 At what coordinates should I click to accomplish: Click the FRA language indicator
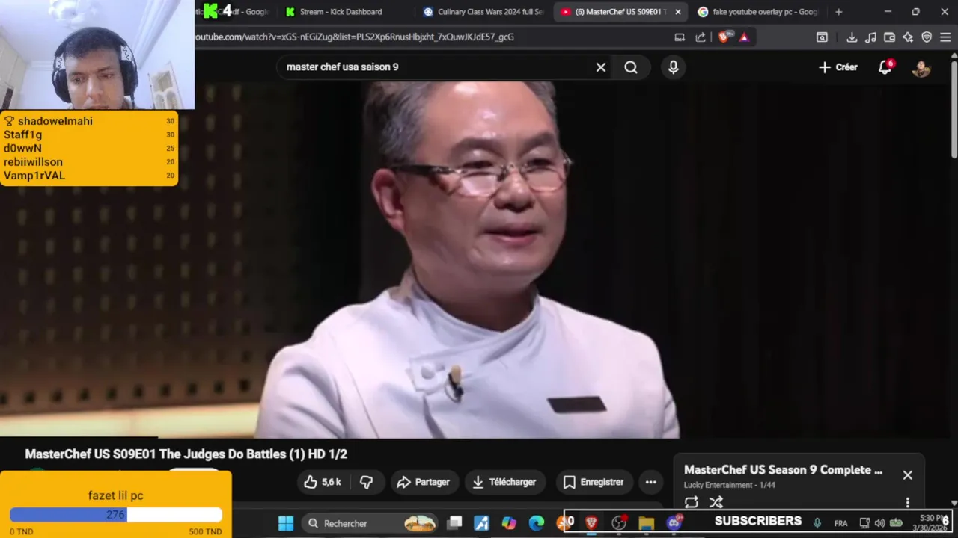[x=840, y=523]
